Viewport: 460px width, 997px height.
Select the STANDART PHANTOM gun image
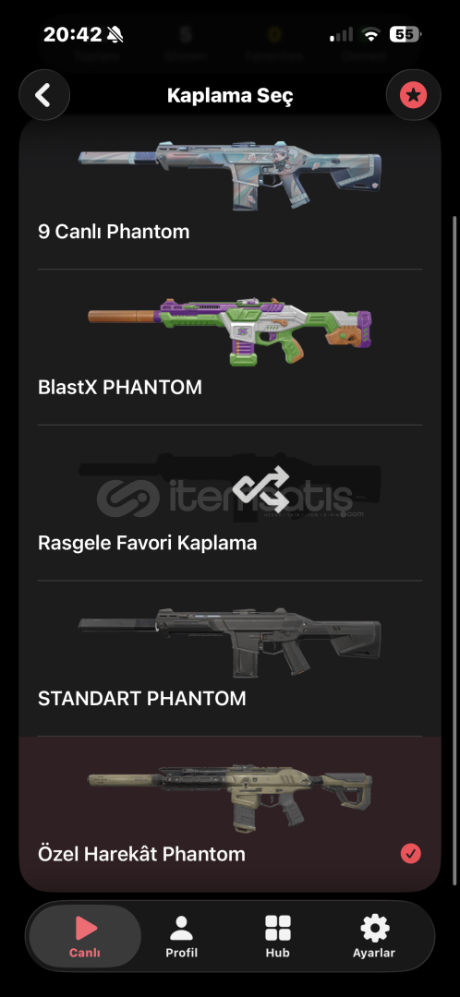click(x=230, y=643)
